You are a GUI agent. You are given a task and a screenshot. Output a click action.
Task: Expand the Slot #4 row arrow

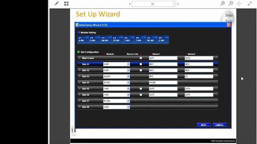pos(80,82)
